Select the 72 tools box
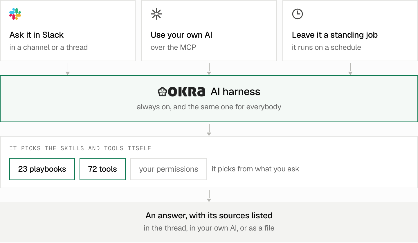Screen dimensions: 418x243 coord(102,169)
